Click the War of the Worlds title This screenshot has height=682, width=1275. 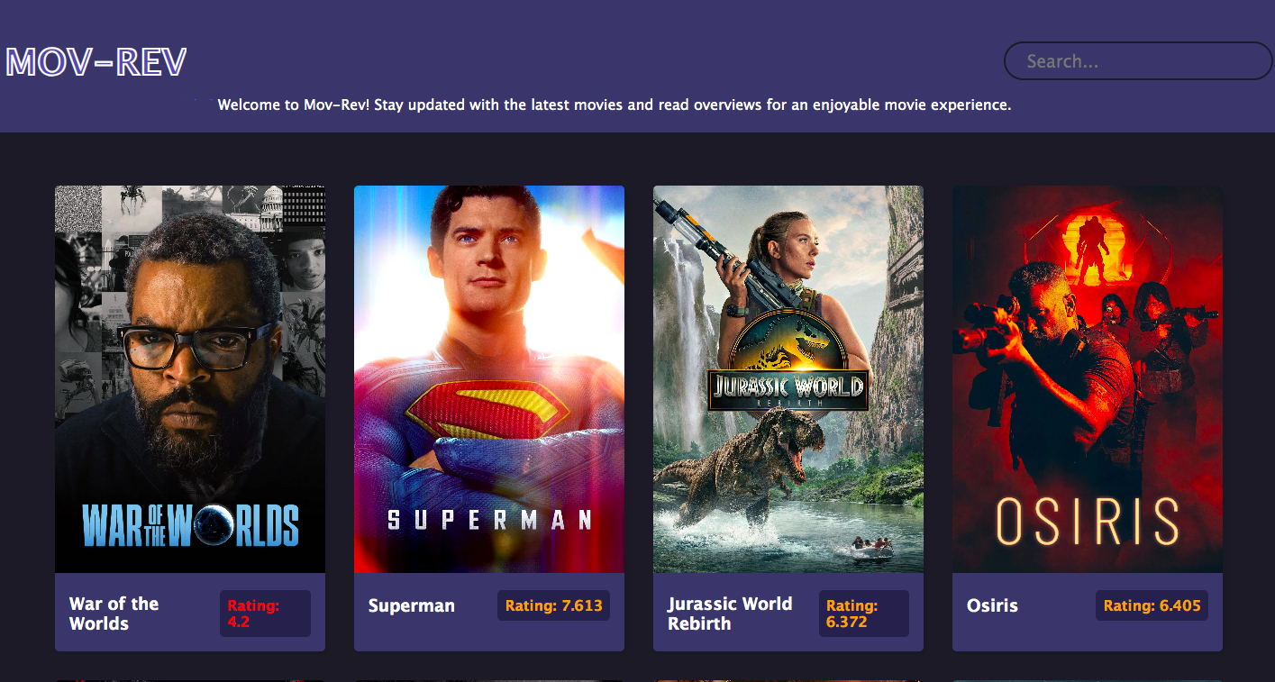tap(114, 614)
